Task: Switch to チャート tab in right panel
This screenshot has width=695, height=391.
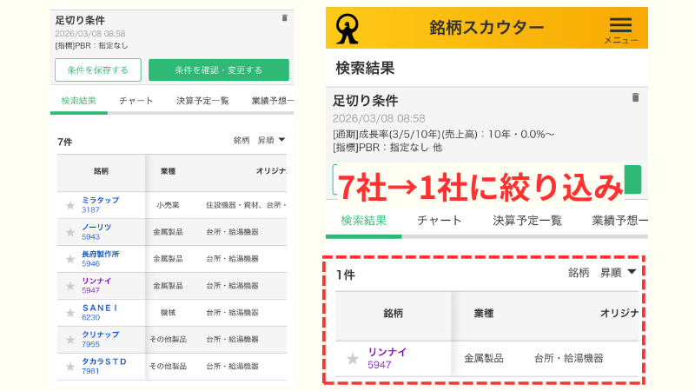Action: pyautogui.click(x=440, y=221)
